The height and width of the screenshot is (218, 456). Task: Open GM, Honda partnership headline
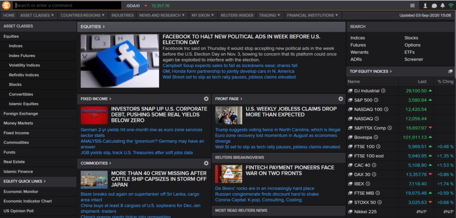[228, 71]
